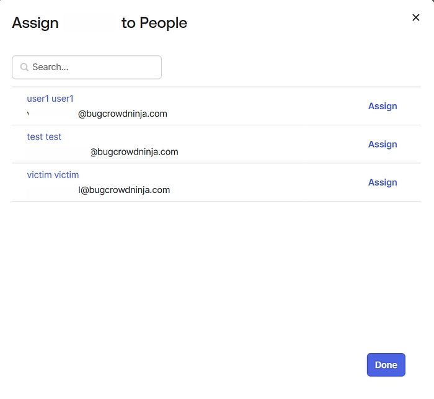Close the Assign to People dialog
The image size is (434, 399).
click(x=416, y=17)
